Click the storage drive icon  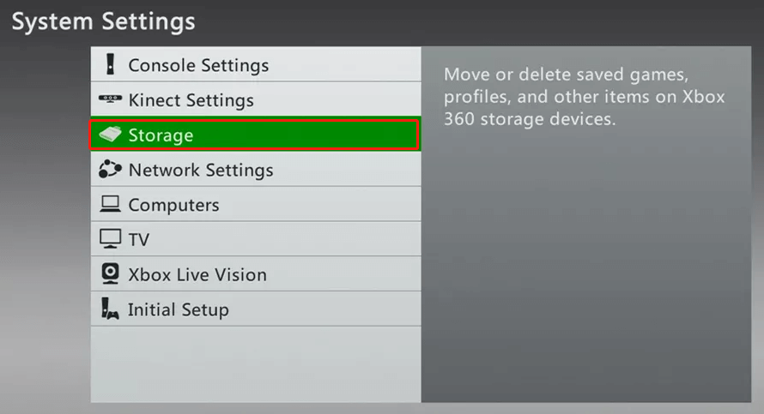click(110, 134)
